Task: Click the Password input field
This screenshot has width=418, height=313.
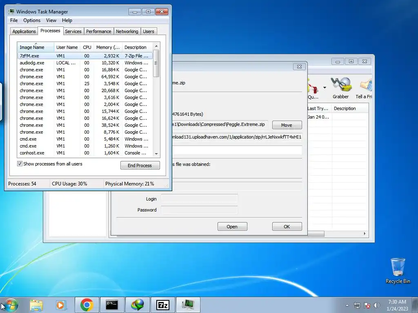Action: tap(199, 210)
